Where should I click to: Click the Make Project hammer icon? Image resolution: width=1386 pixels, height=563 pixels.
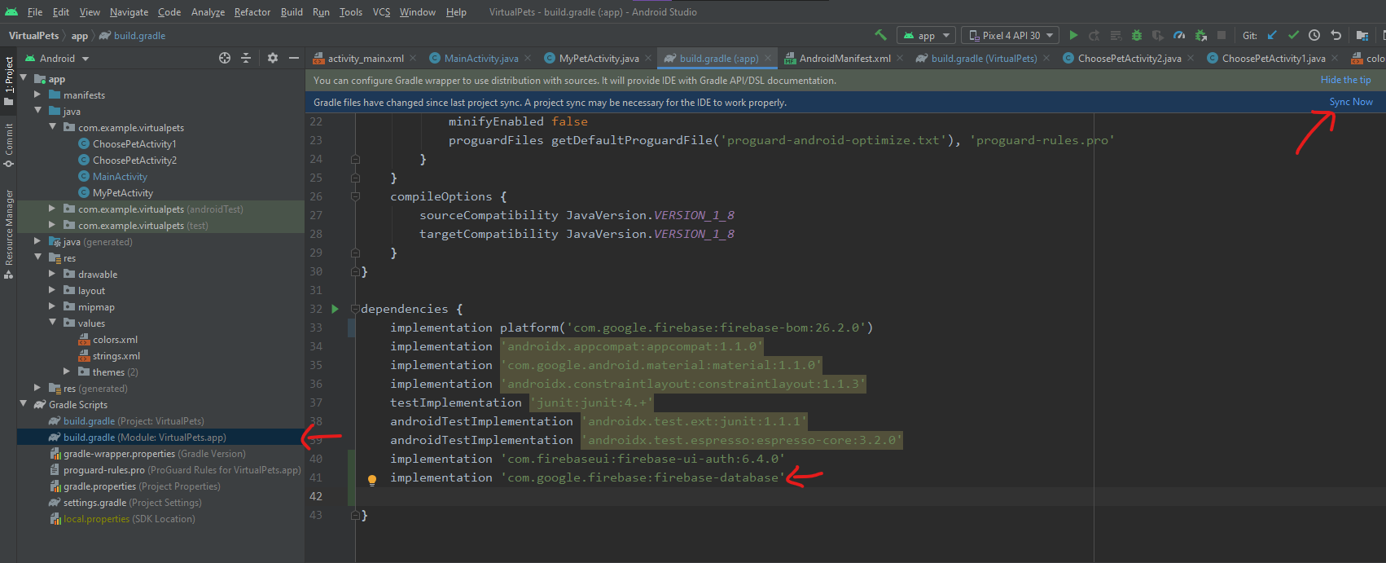880,35
